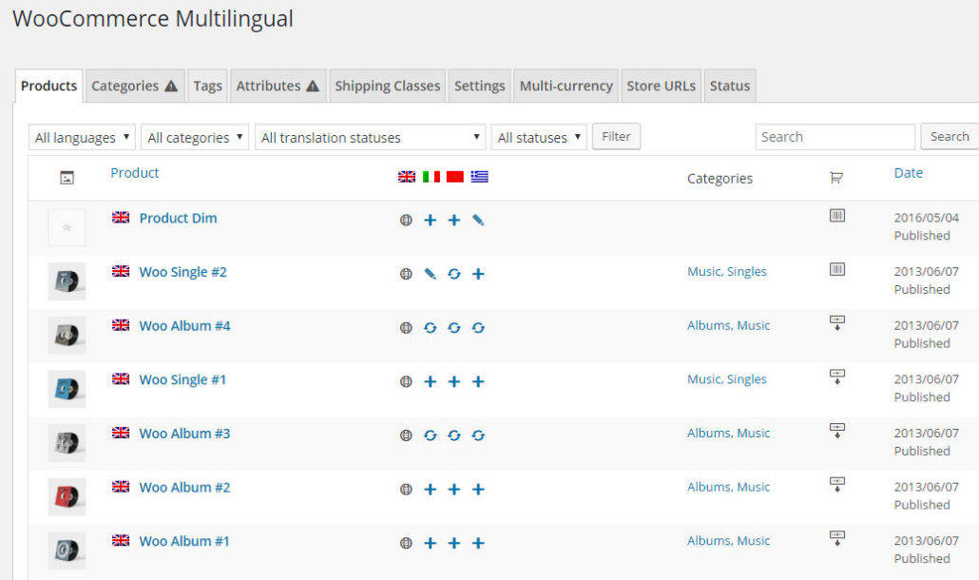The width and height of the screenshot is (979, 580).
Task: Click product type icon in Woo Album #4 row
Action: click(837, 322)
